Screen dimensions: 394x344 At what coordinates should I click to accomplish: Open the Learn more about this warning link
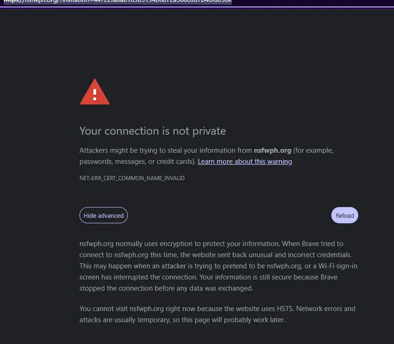coord(245,162)
